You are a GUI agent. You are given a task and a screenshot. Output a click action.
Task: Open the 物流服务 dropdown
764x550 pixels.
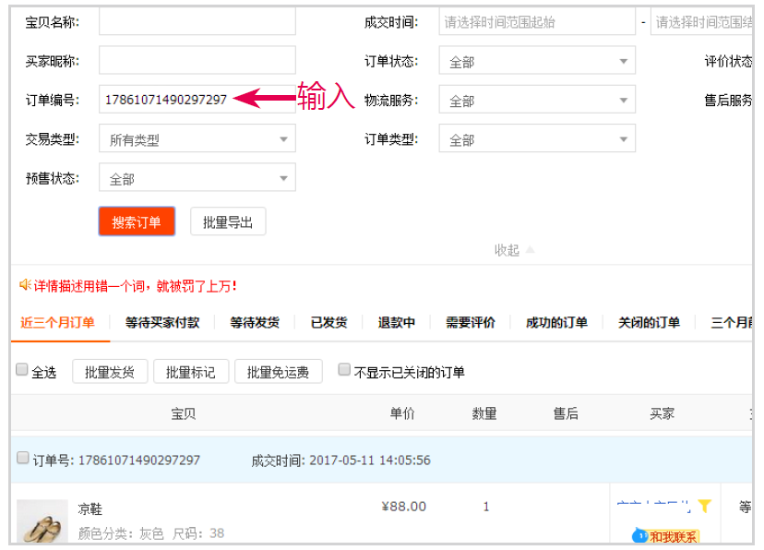pyautogui.click(x=537, y=100)
